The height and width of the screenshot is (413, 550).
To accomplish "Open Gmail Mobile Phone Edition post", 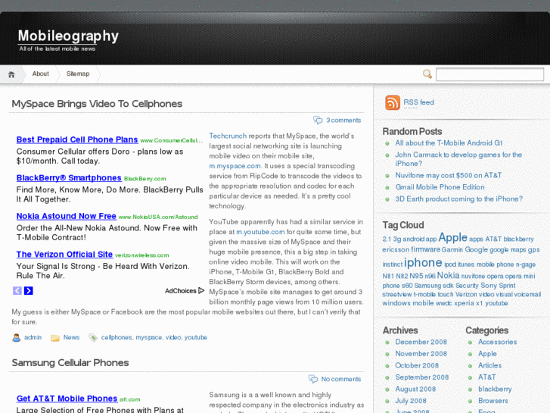I will point(440,187).
